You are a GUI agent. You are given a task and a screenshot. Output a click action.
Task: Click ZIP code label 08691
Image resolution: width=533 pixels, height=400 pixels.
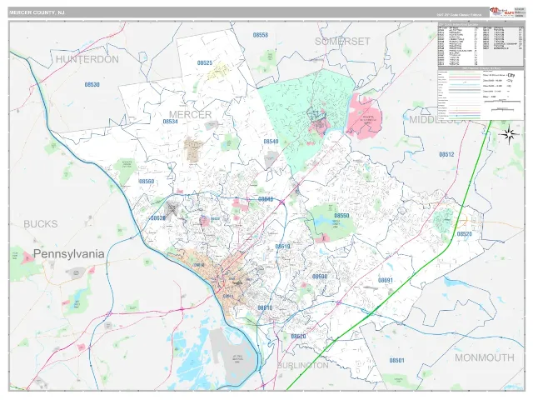386,280
